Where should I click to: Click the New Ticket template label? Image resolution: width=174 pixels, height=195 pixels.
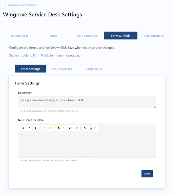pos(31,120)
